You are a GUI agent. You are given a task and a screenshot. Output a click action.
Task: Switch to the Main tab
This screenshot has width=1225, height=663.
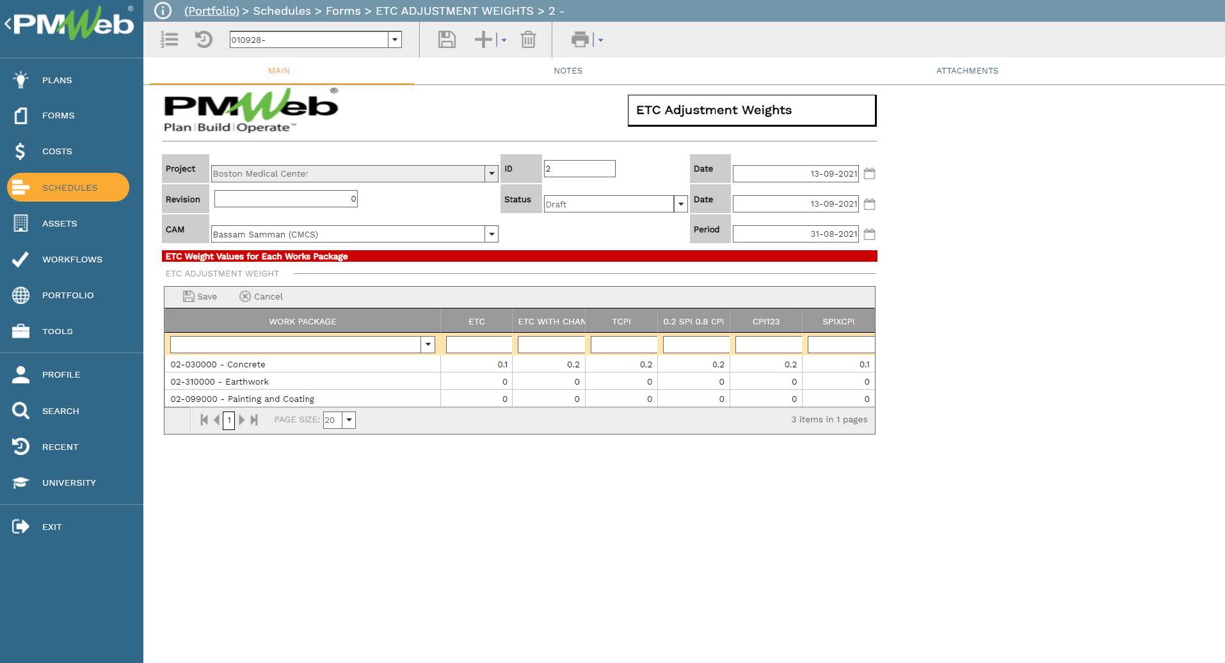[279, 71]
